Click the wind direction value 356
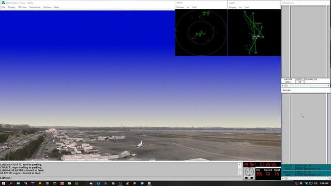 [x=259, y=174]
